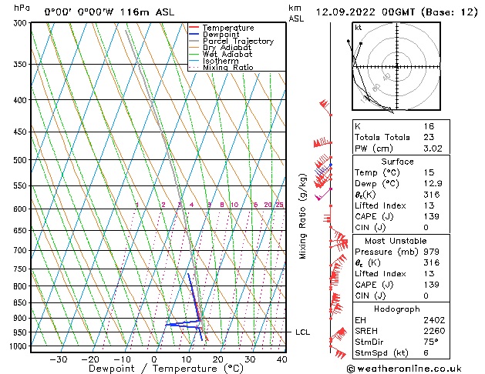This screenshot has width=485, height=374.
Task: Click the 'hPa' axis unit label
Action: pos(22,8)
